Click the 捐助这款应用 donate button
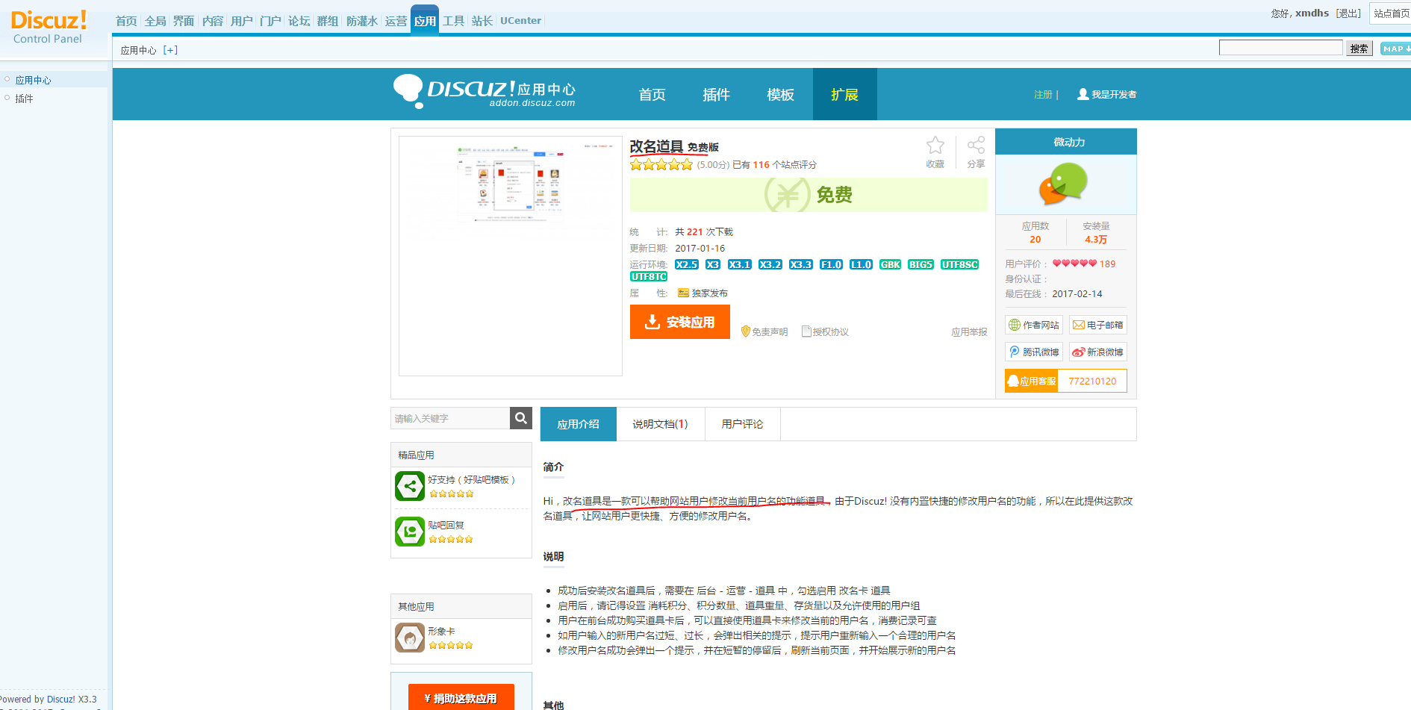Viewport: 1411px width, 710px height. click(x=461, y=698)
